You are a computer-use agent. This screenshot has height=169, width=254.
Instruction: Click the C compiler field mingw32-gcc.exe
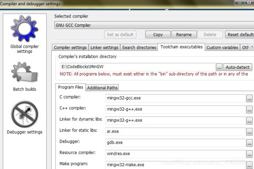(176, 98)
